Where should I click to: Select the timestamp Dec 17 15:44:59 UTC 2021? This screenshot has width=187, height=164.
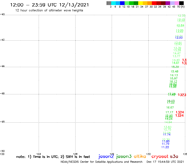coord(165,162)
